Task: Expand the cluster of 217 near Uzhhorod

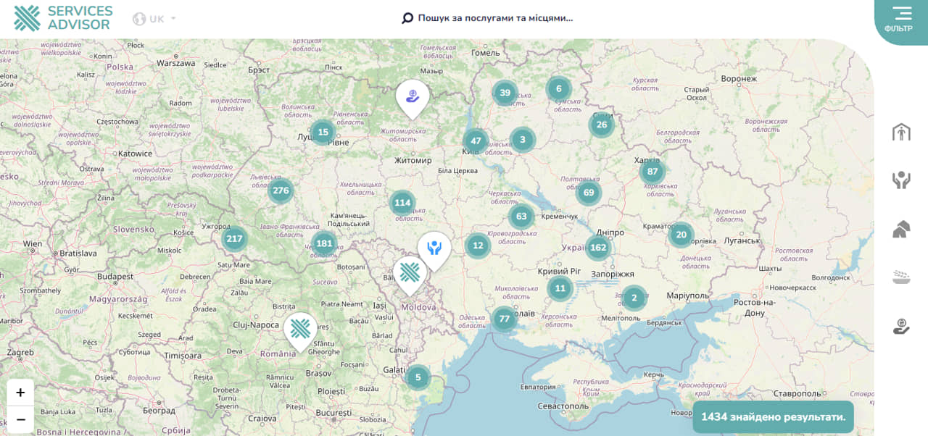Action: (234, 239)
